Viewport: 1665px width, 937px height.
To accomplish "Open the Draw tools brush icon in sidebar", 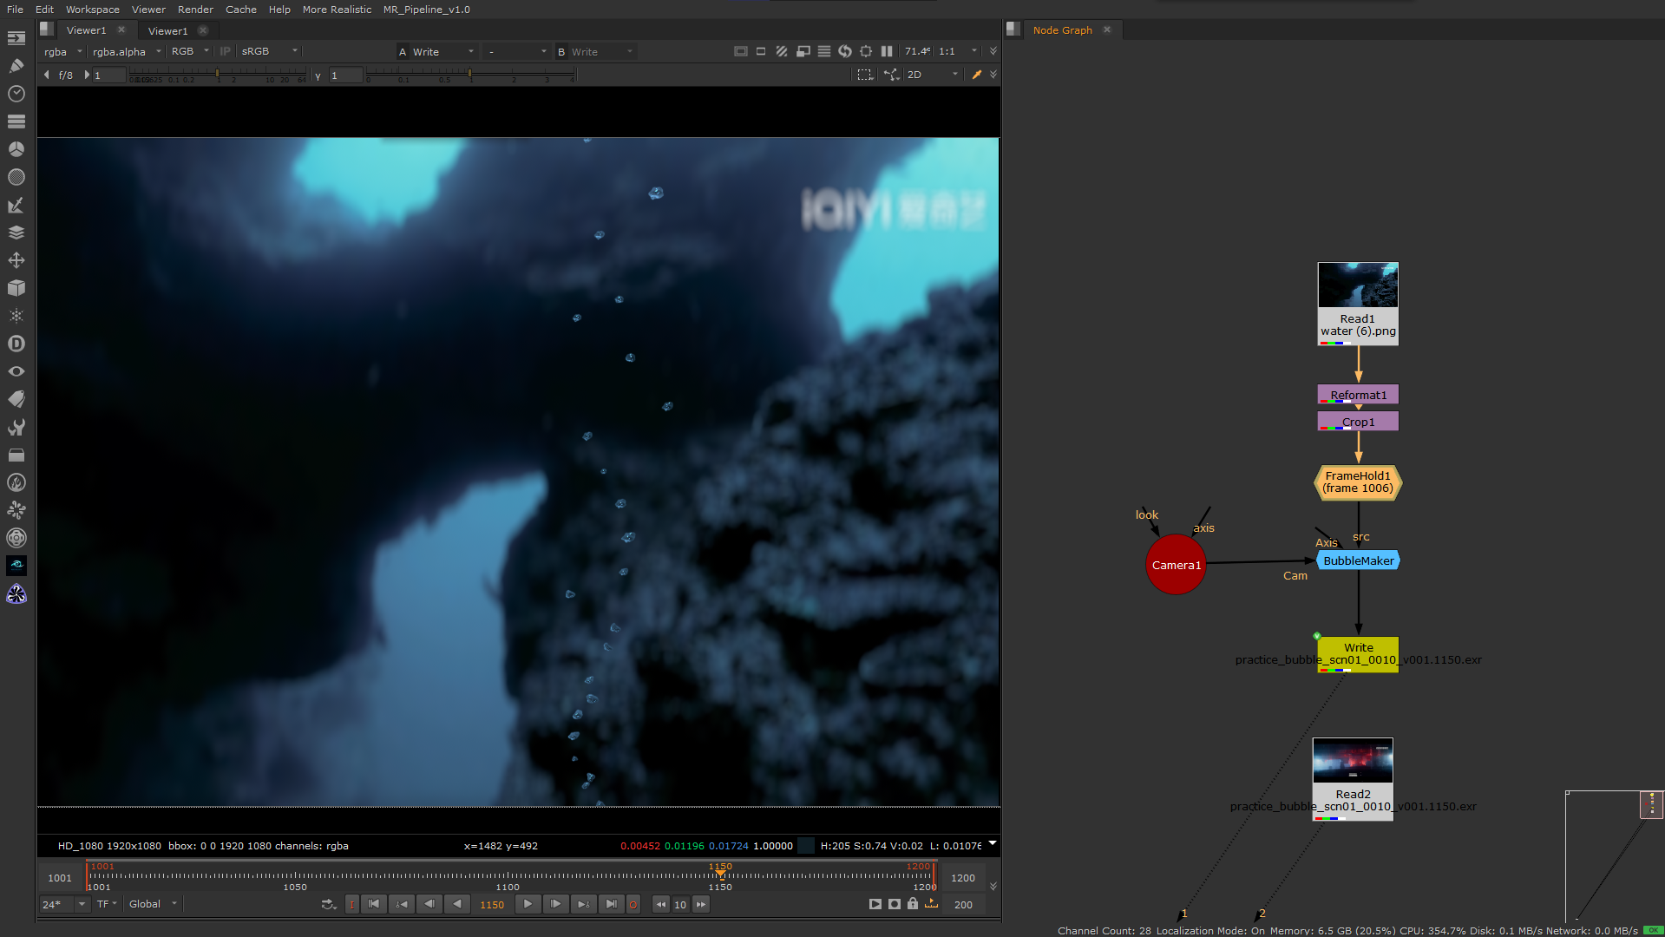I will coord(16,66).
